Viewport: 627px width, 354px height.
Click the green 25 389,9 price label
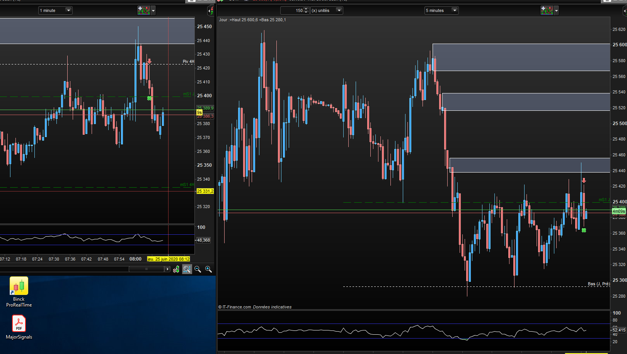(205, 108)
